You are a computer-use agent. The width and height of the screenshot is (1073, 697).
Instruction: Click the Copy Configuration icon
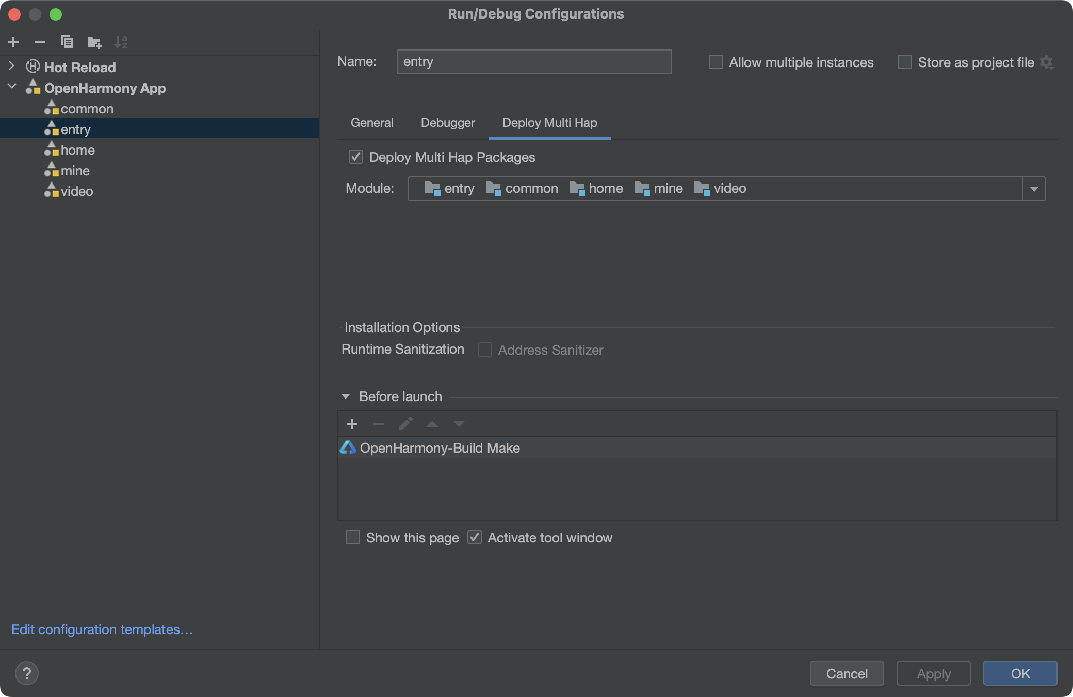67,42
